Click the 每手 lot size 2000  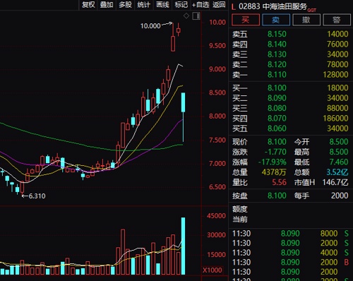coord(340,196)
